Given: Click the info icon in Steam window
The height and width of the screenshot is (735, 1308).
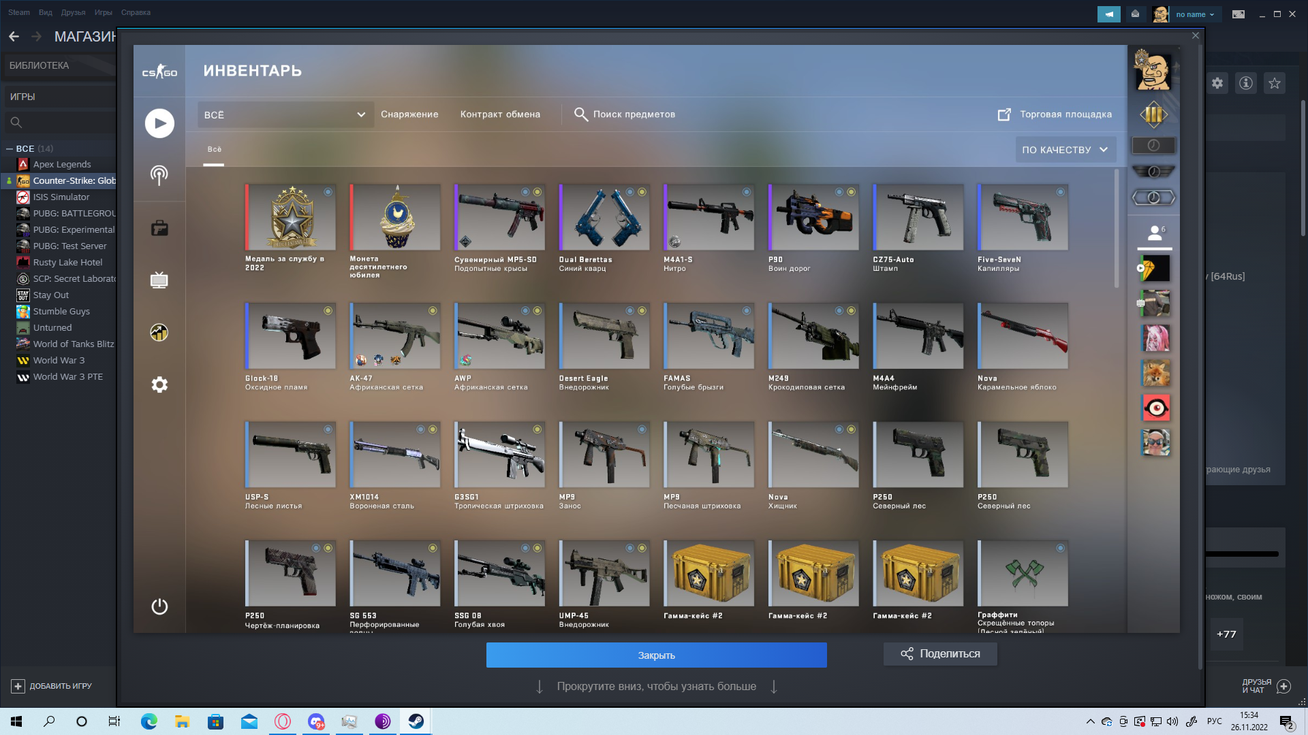Looking at the screenshot, I should 1246,83.
